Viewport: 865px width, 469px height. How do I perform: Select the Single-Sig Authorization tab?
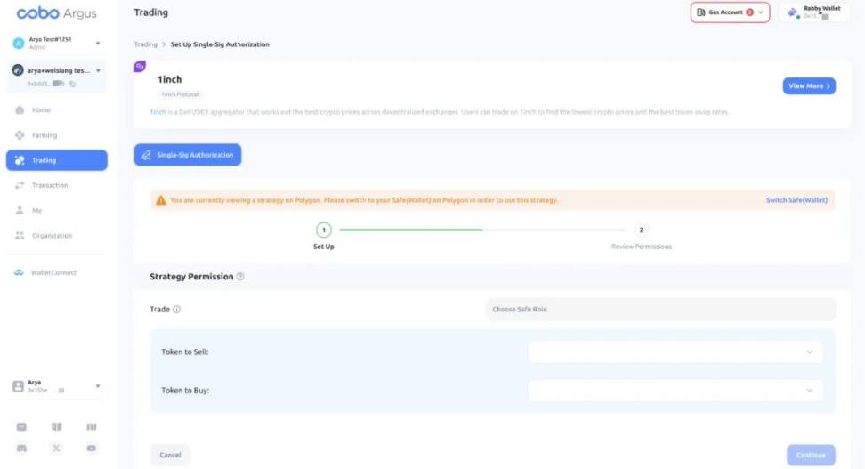(x=188, y=155)
